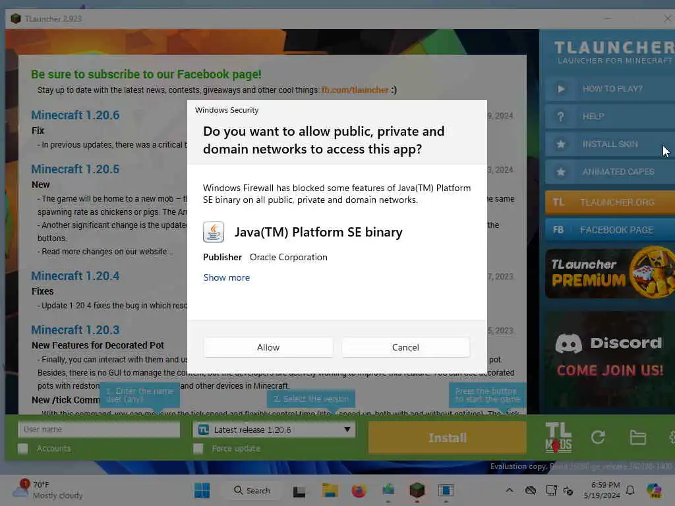
Task: Click the play icon beside How to Play
Action: coord(560,89)
